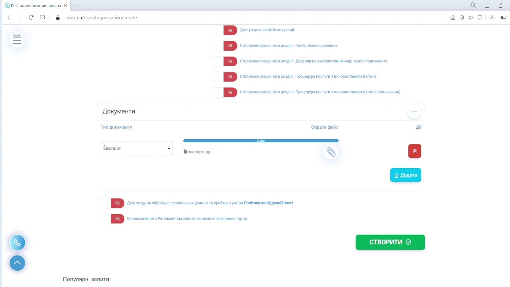Image resolution: width=510 pixels, height=287 pixels.
Task: Toggle consent to personal data processing
Action: 111,203
